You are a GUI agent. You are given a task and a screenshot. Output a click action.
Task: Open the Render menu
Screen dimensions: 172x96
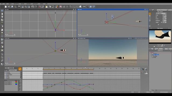click(x=23, y=4)
